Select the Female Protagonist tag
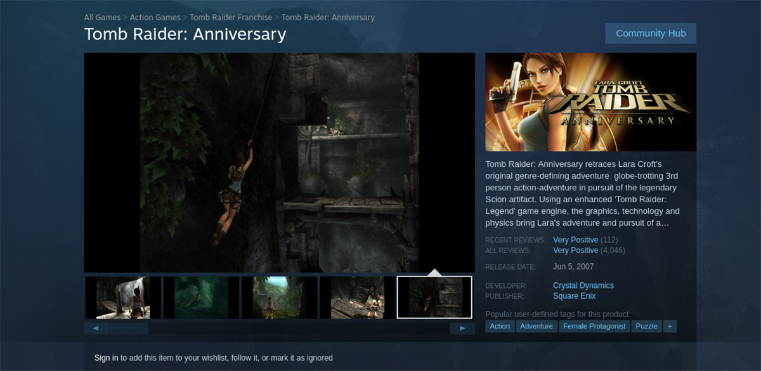This screenshot has width=761, height=371. [594, 326]
